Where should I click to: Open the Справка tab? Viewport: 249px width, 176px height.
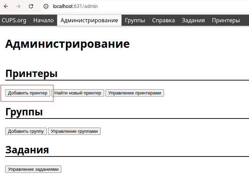(x=163, y=20)
